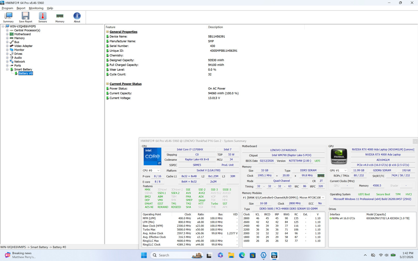Close the System Summary window
This screenshot has height=261, width=418.
pyautogui.click(x=415, y=141)
